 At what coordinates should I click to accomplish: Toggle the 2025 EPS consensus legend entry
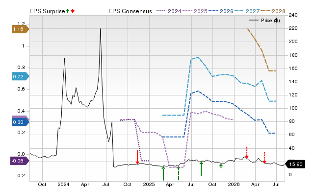pyautogui.click(x=195, y=11)
